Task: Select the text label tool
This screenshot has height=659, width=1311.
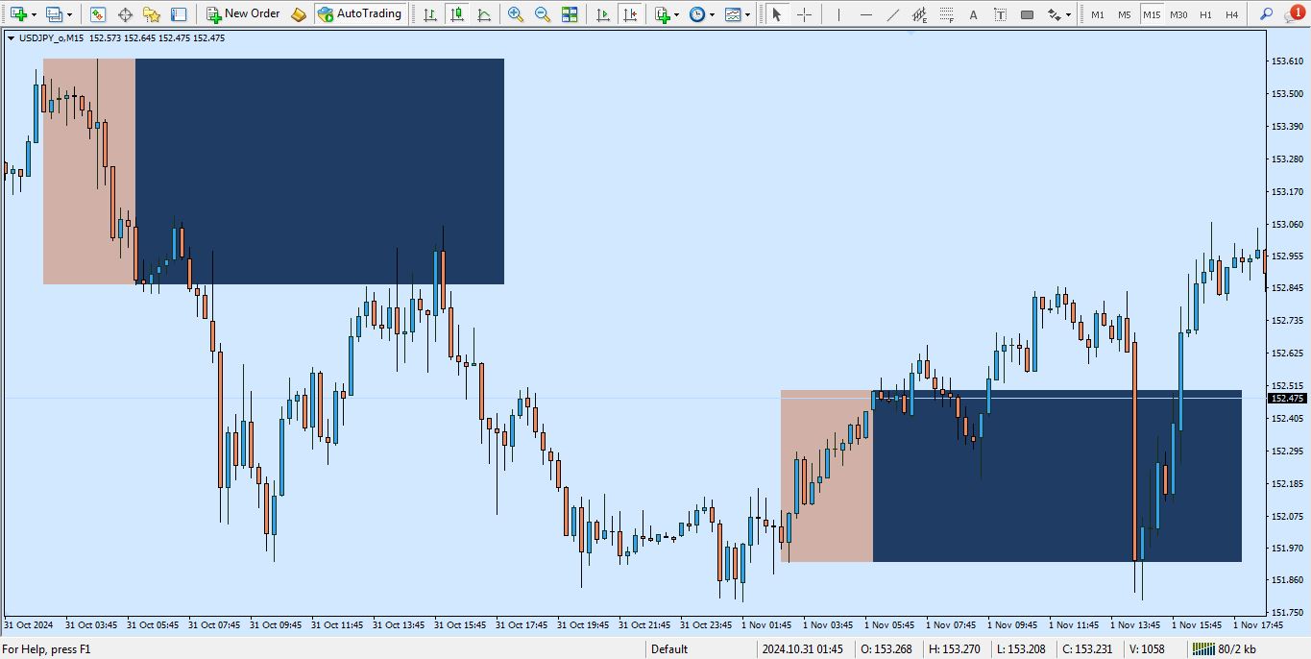Action: [x=1000, y=14]
